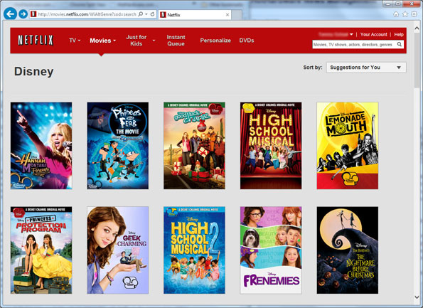This screenshot has height=308, width=423.
Task: Open The Nightmare Before Christmas poster
Action: [x=348, y=250]
